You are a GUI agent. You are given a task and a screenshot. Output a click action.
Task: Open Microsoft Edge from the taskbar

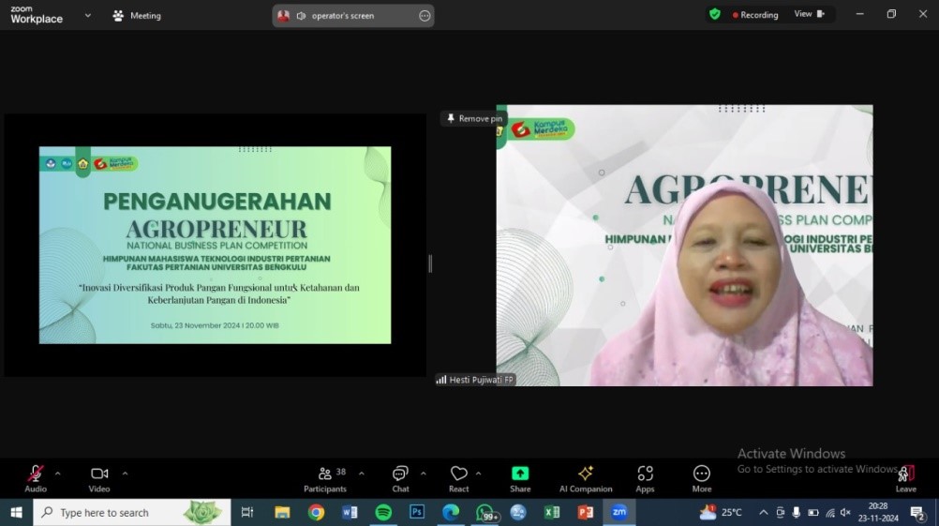point(451,512)
